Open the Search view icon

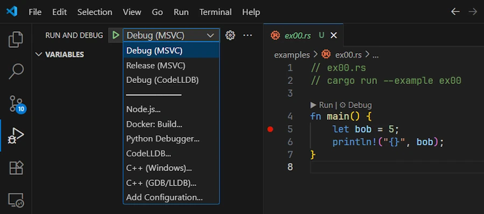(16, 72)
